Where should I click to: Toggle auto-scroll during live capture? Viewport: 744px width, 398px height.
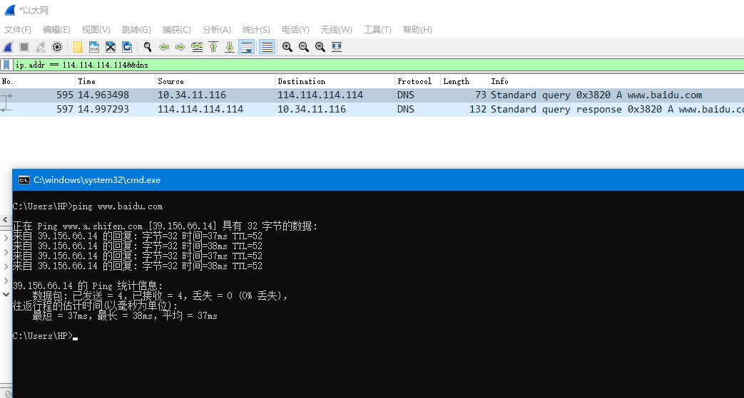pyautogui.click(x=247, y=47)
